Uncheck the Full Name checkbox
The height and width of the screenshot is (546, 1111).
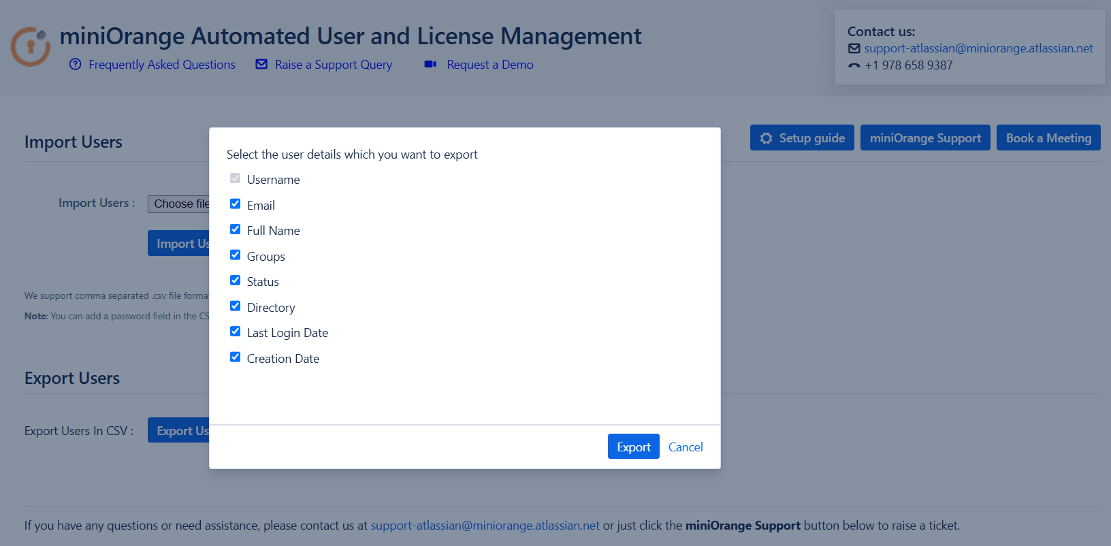click(x=236, y=229)
